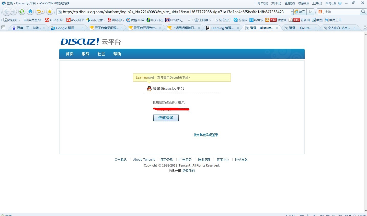The image size is (367, 216).
Task: Open the 网易通行 bookmark
Action: 116,20
